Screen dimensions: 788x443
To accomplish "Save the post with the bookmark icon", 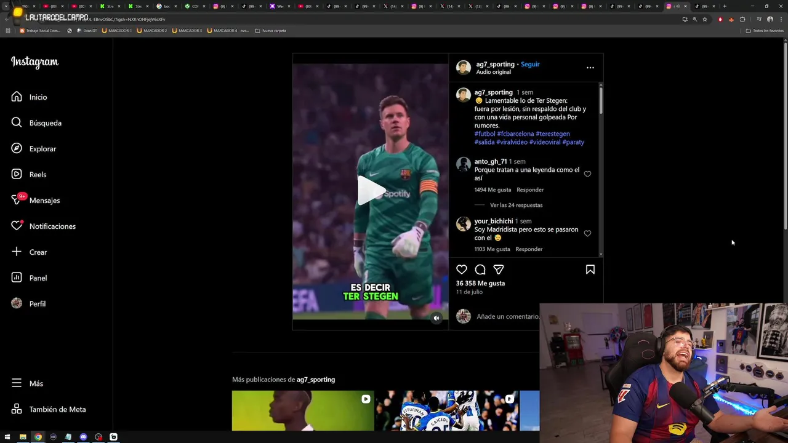I will 590,269.
